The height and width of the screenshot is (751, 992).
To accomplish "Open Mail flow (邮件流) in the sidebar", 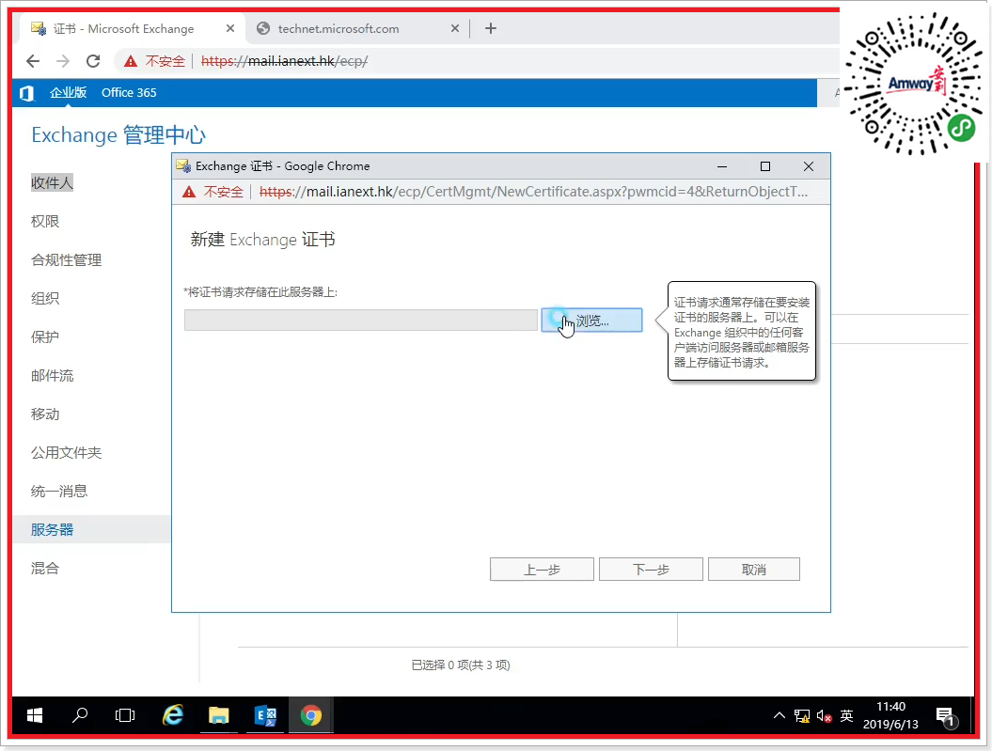I will 52,376.
